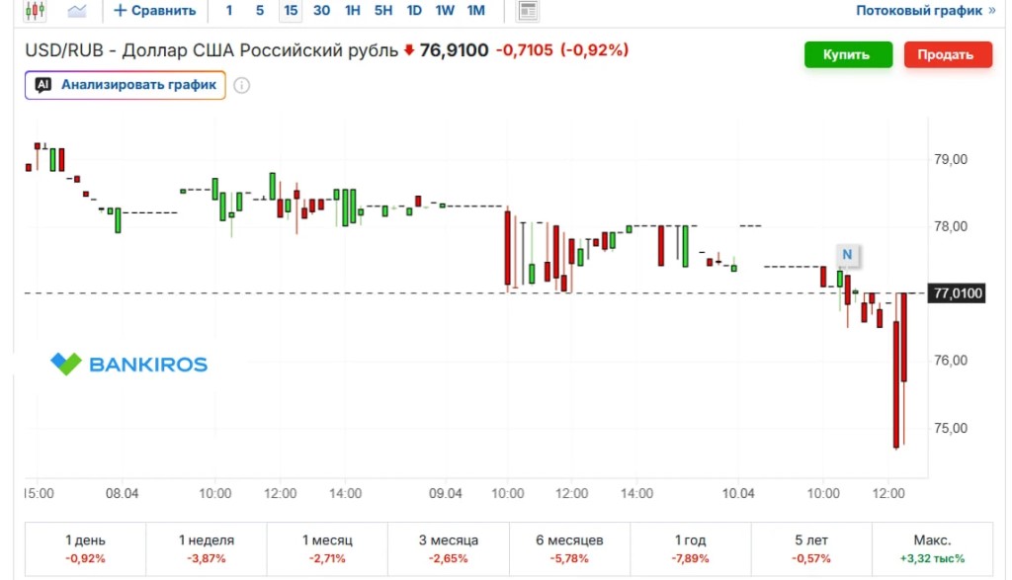This screenshot has width=1012, height=580.
Task: Open the 1 месяц period tab
Action: tap(327, 548)
